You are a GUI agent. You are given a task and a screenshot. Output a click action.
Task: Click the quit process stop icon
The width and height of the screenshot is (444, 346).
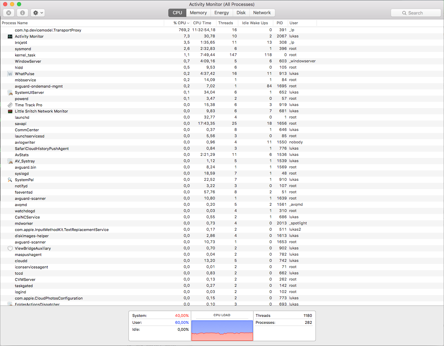[x=9, y=13]
